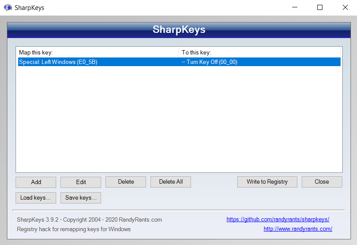Click the Close button beside Write to Registry
Screen dimensions: 357x245
(x=322, y=182)
